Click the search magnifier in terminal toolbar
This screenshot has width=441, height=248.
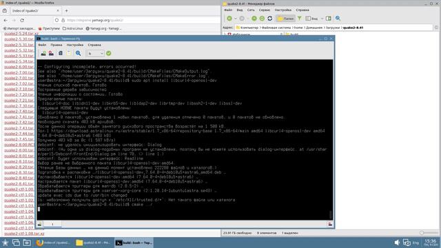[78, 53]
